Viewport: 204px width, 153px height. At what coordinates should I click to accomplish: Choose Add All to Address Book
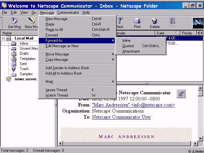tap(77, 73)
